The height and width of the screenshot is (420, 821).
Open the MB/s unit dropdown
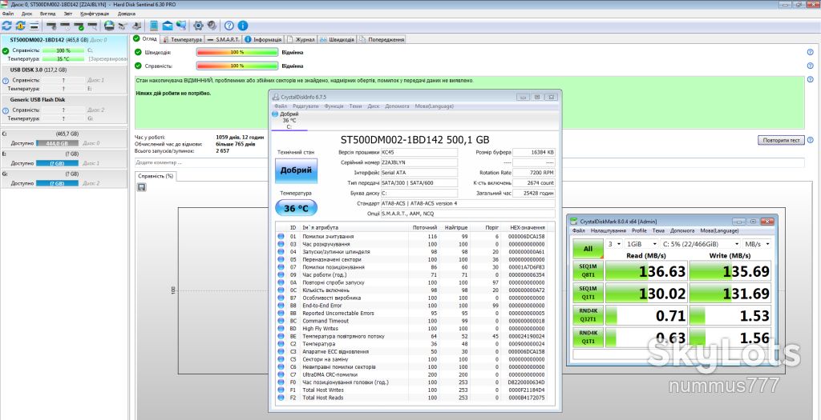757,244
